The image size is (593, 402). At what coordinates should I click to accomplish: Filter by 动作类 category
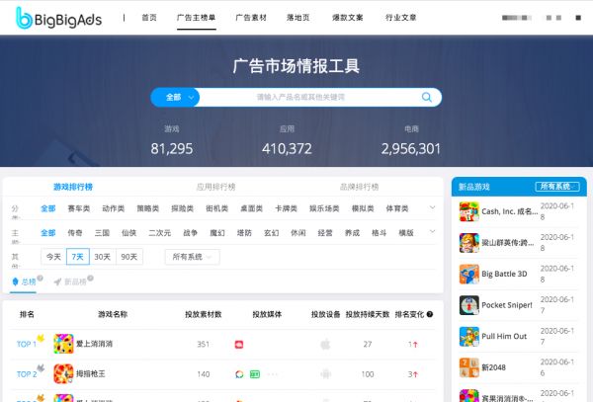pyautogui.click(x=113, y=208)
